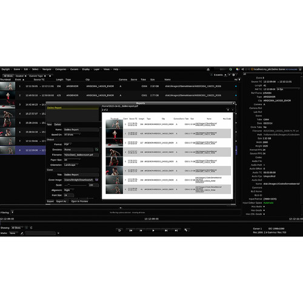The image size is (303, 303).
Task: Open the Orientation dropdown
Action: click(x=71, y=165)
